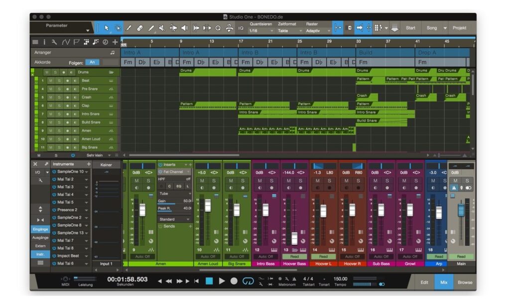This screenshot has height=306, width=510.
Task: Open the track list (lines icon)
Action: 35,42
